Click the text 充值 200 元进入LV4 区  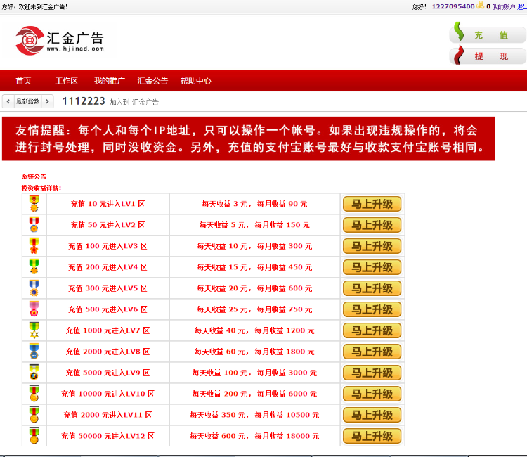108,267
